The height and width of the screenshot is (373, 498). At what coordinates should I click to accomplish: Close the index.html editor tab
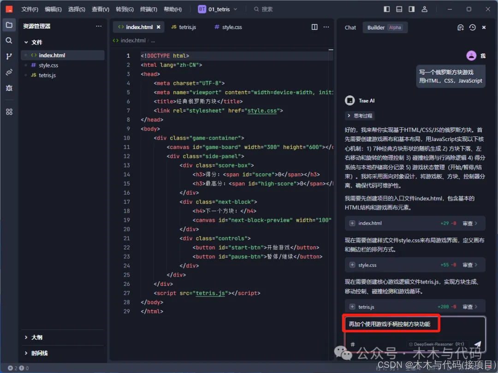click(159, 27)
